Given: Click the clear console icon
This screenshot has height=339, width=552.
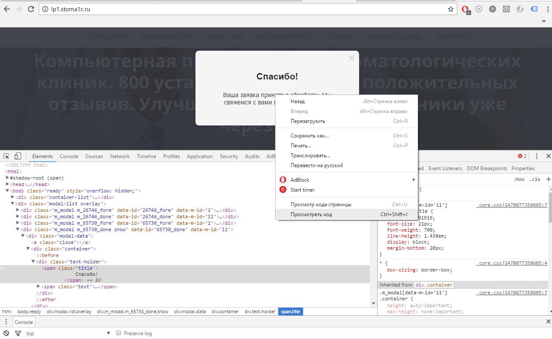Looking at the screenshot, I should [6, 333].
